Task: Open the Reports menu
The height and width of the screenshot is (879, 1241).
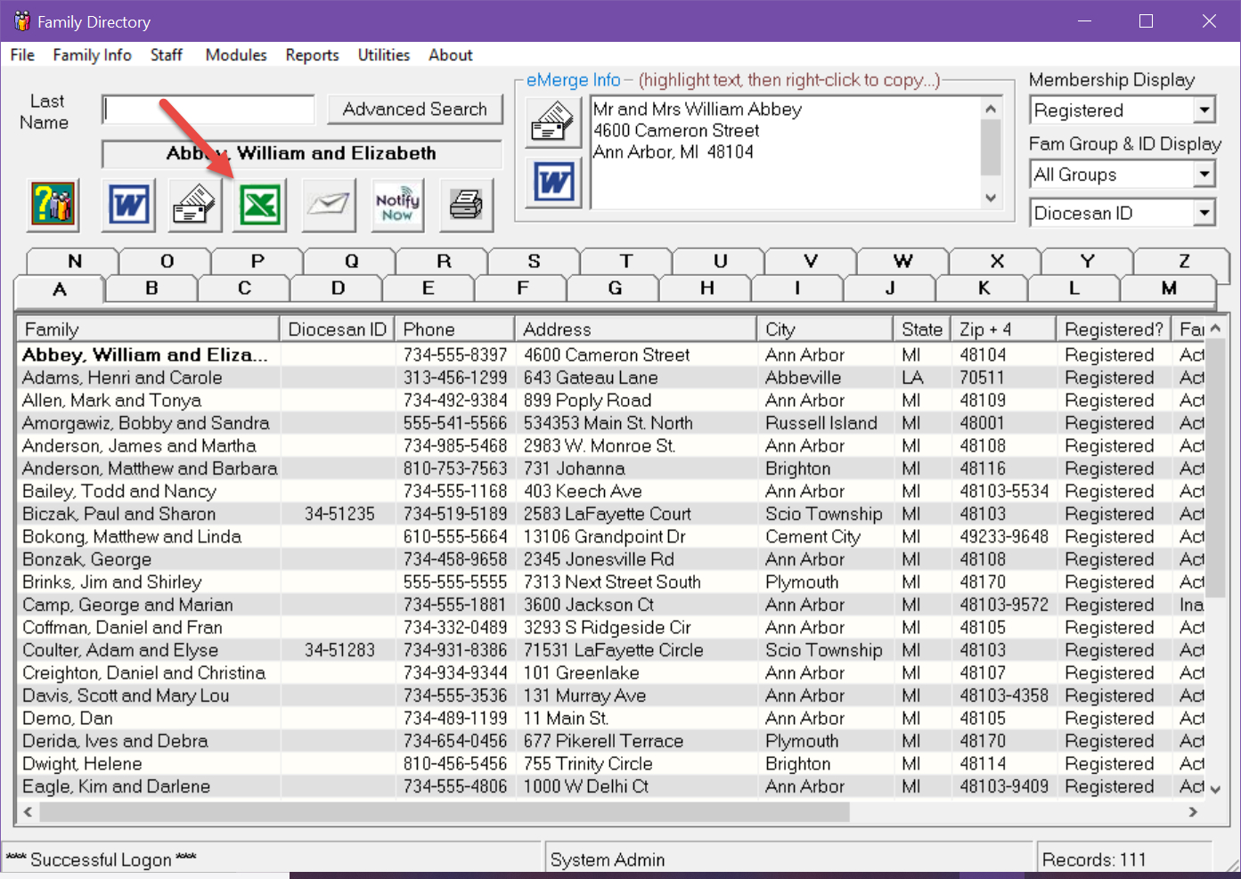Action: [312, 54]
